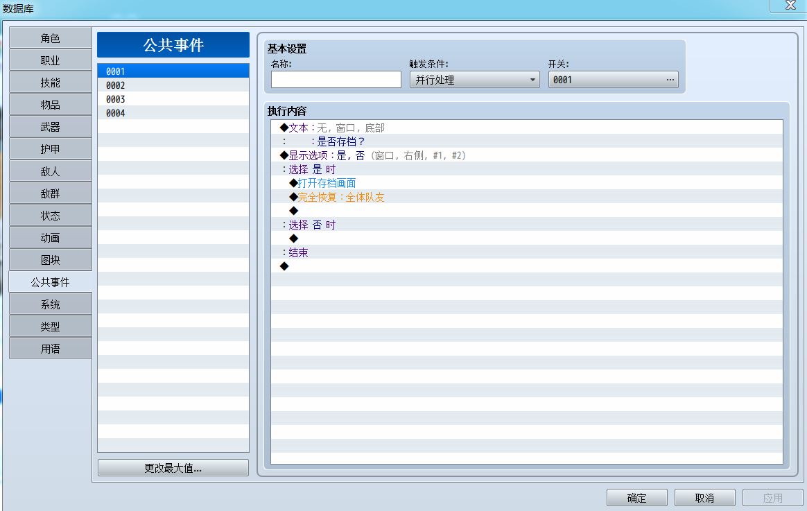807x511 pixels.
Task: Open the 动画 tab
Action: (x=51, y=237)
